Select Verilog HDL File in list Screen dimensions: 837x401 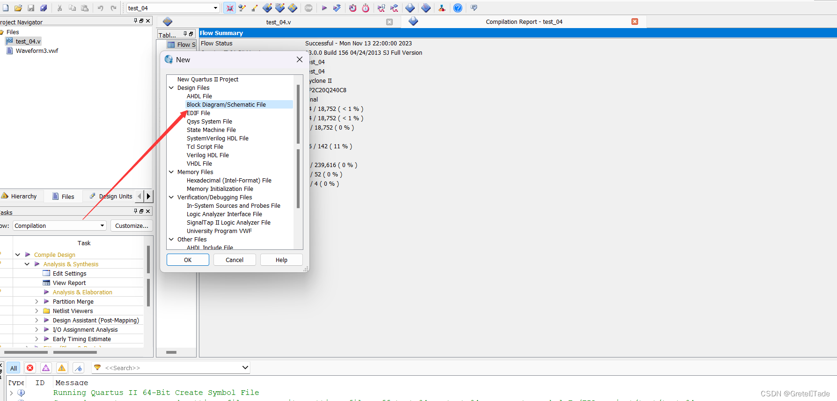point(208,155)
